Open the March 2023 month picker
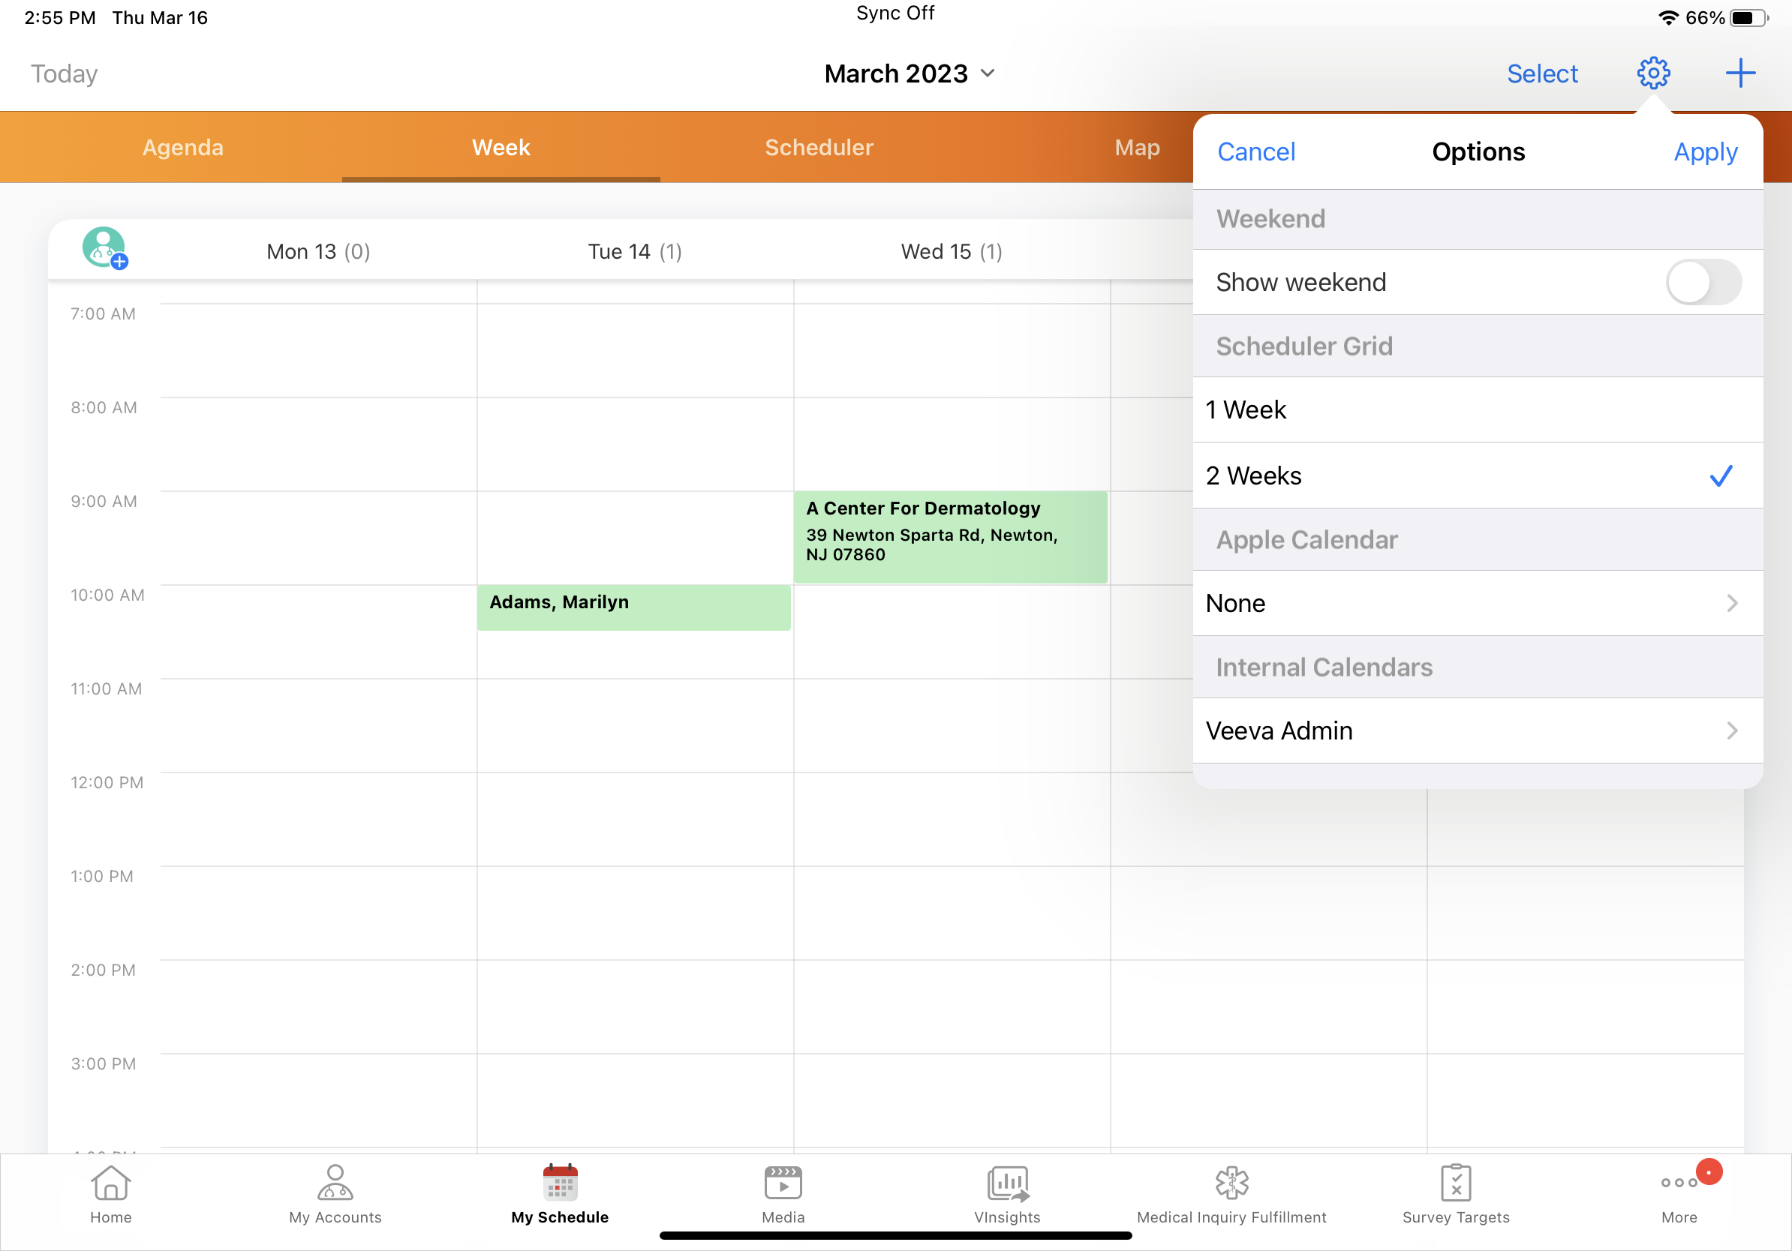 click(909, 73)
